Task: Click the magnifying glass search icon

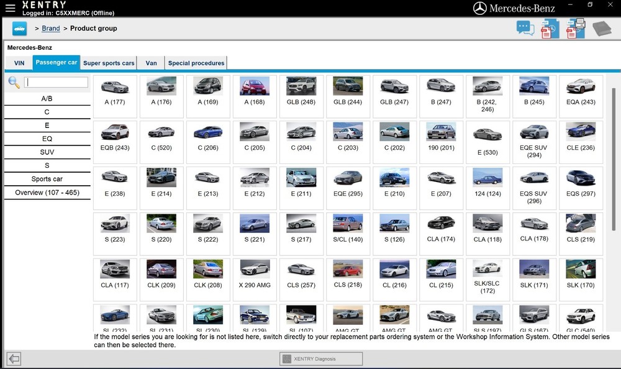Action: (14, 81)
